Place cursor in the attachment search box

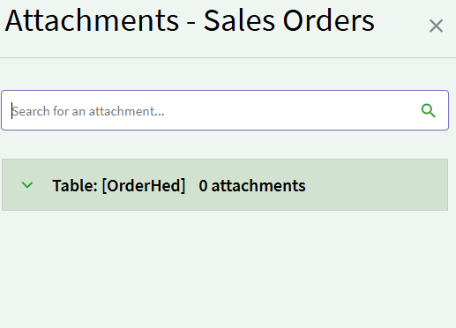tap(225, 110)
